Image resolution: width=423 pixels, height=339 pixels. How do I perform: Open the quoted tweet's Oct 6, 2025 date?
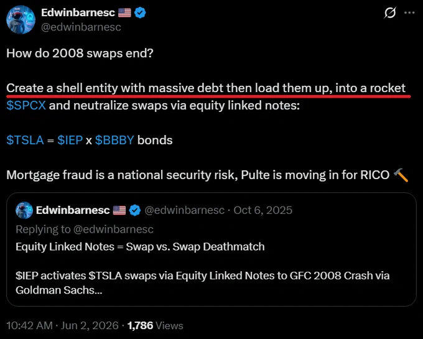pos(263,210)
